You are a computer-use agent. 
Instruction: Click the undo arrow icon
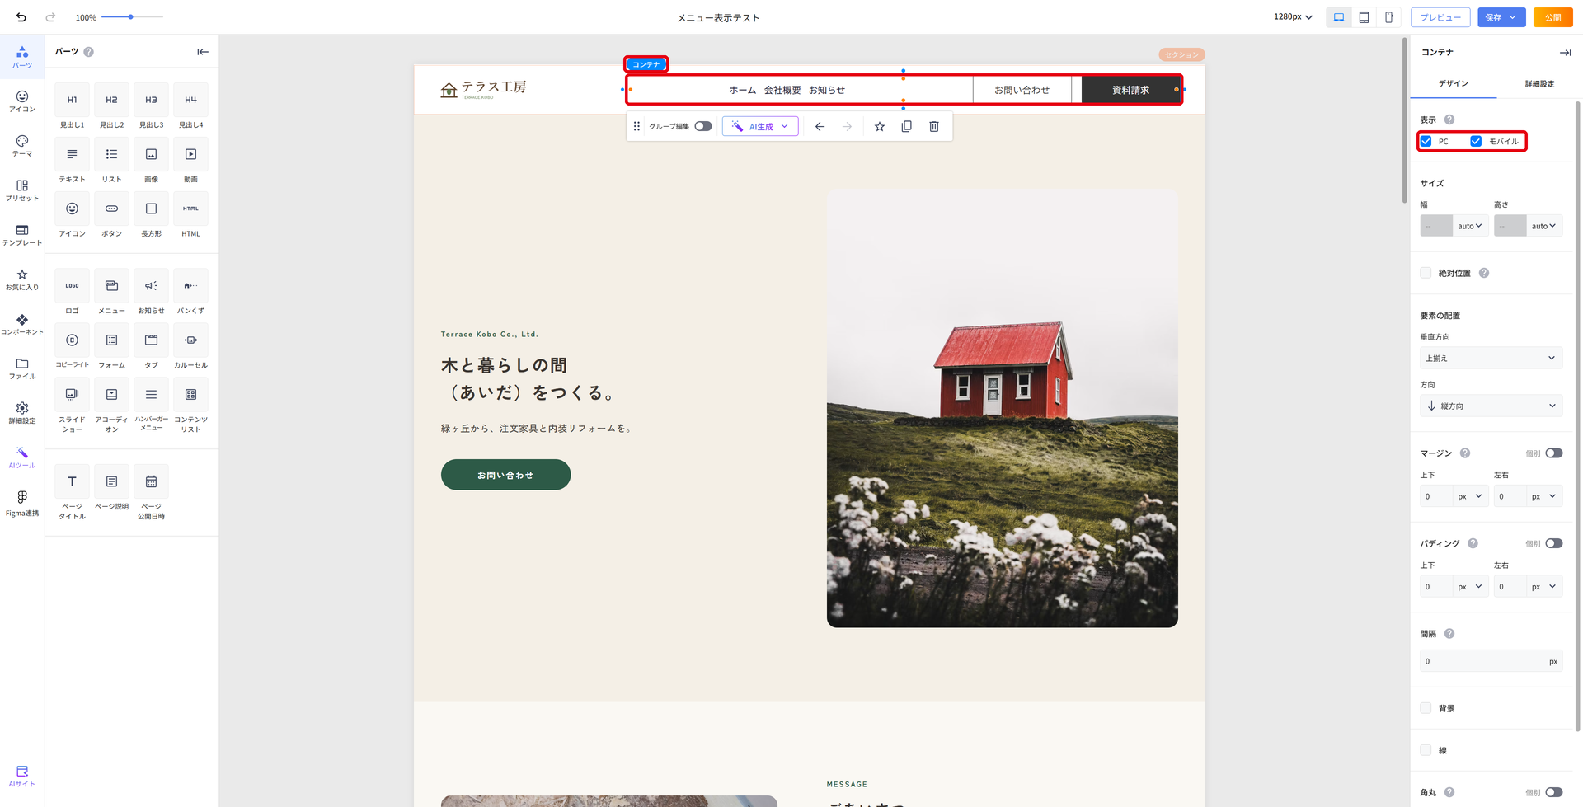point(21,16)
